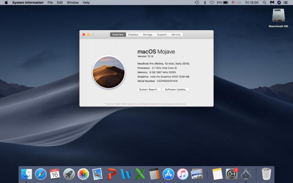Click the MacBook Pro model line
The height and width of the screenshot is (183, 293).
(163, 63)
